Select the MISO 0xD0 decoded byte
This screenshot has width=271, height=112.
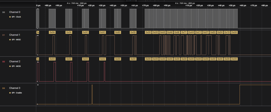(220, 32)
